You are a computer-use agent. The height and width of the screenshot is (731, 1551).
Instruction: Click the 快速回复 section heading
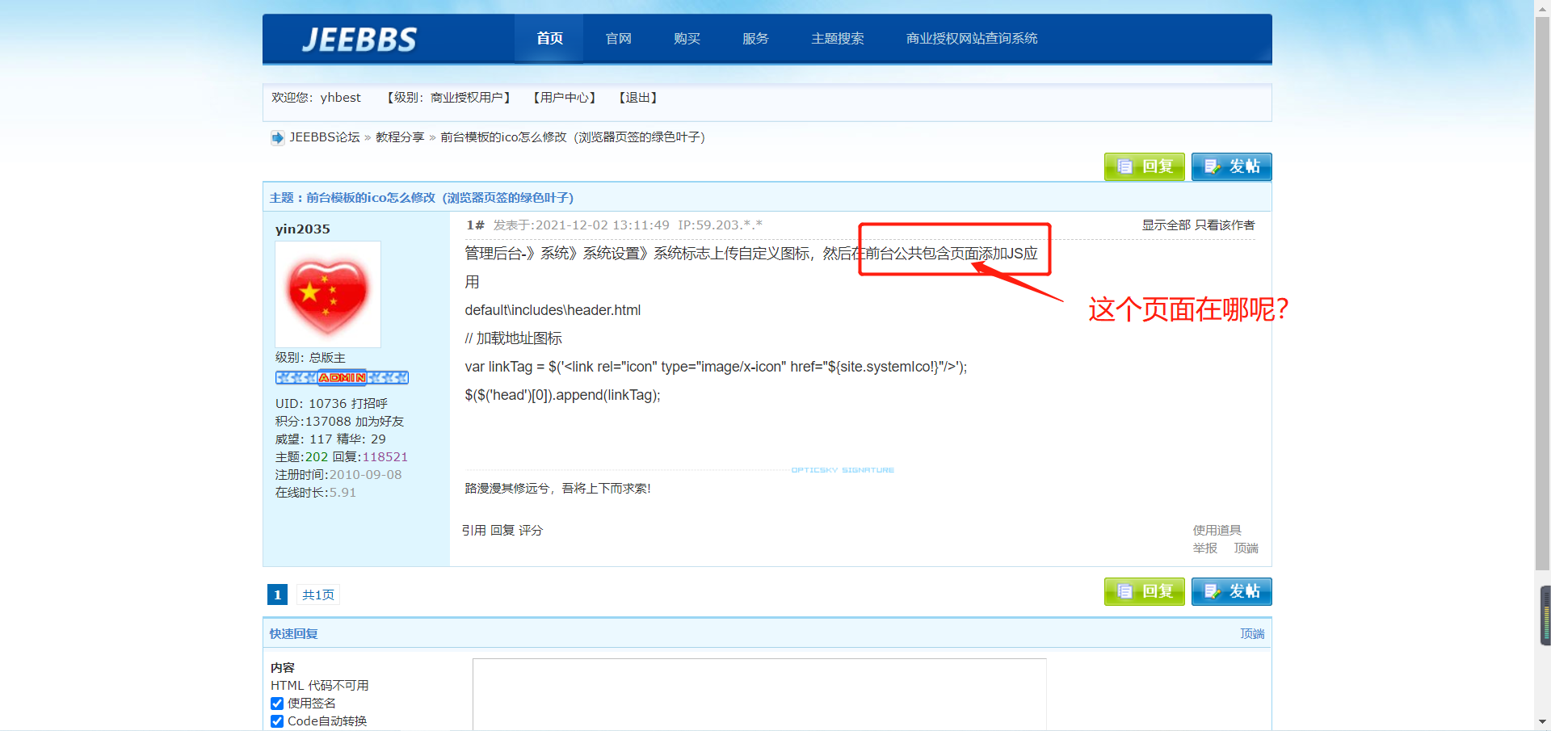pos(294,634)
